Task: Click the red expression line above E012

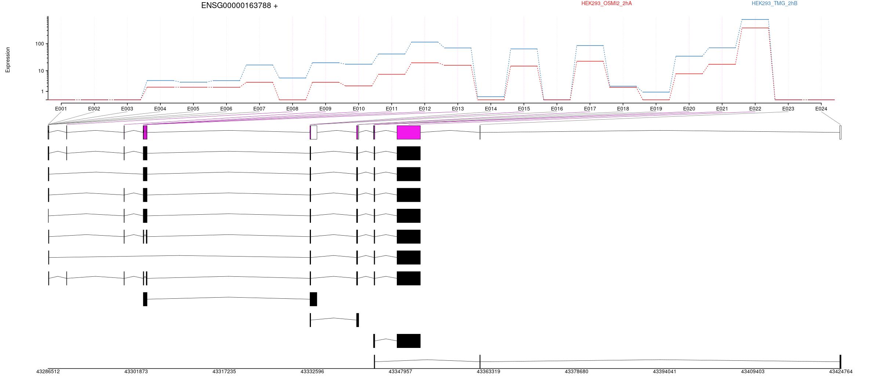Action: click(x=425, y=63)
